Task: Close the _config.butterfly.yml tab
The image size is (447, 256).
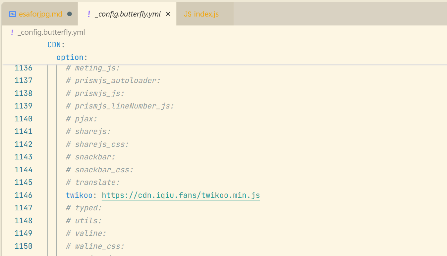Action: click(x=168, y=14)
